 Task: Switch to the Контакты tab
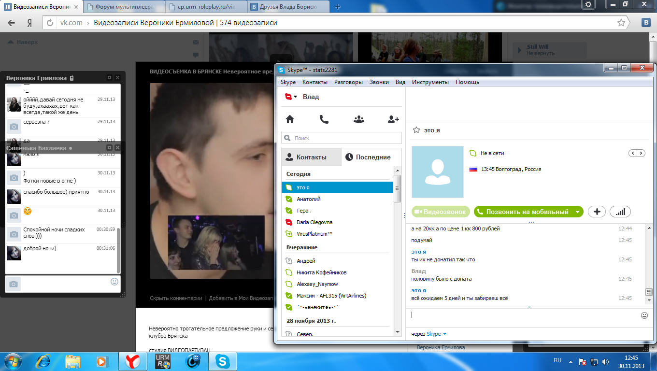(x=311, y=157)
